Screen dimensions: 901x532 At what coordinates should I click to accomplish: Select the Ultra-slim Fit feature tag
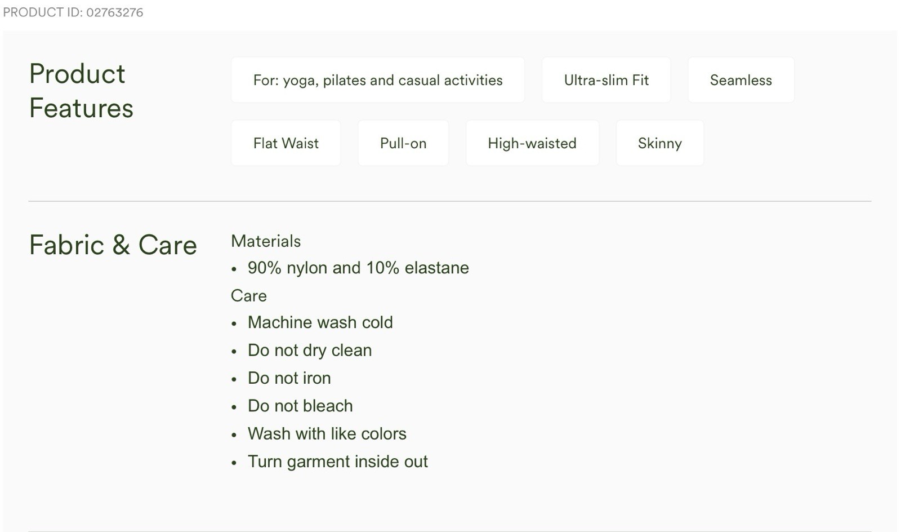click(606, 80)
